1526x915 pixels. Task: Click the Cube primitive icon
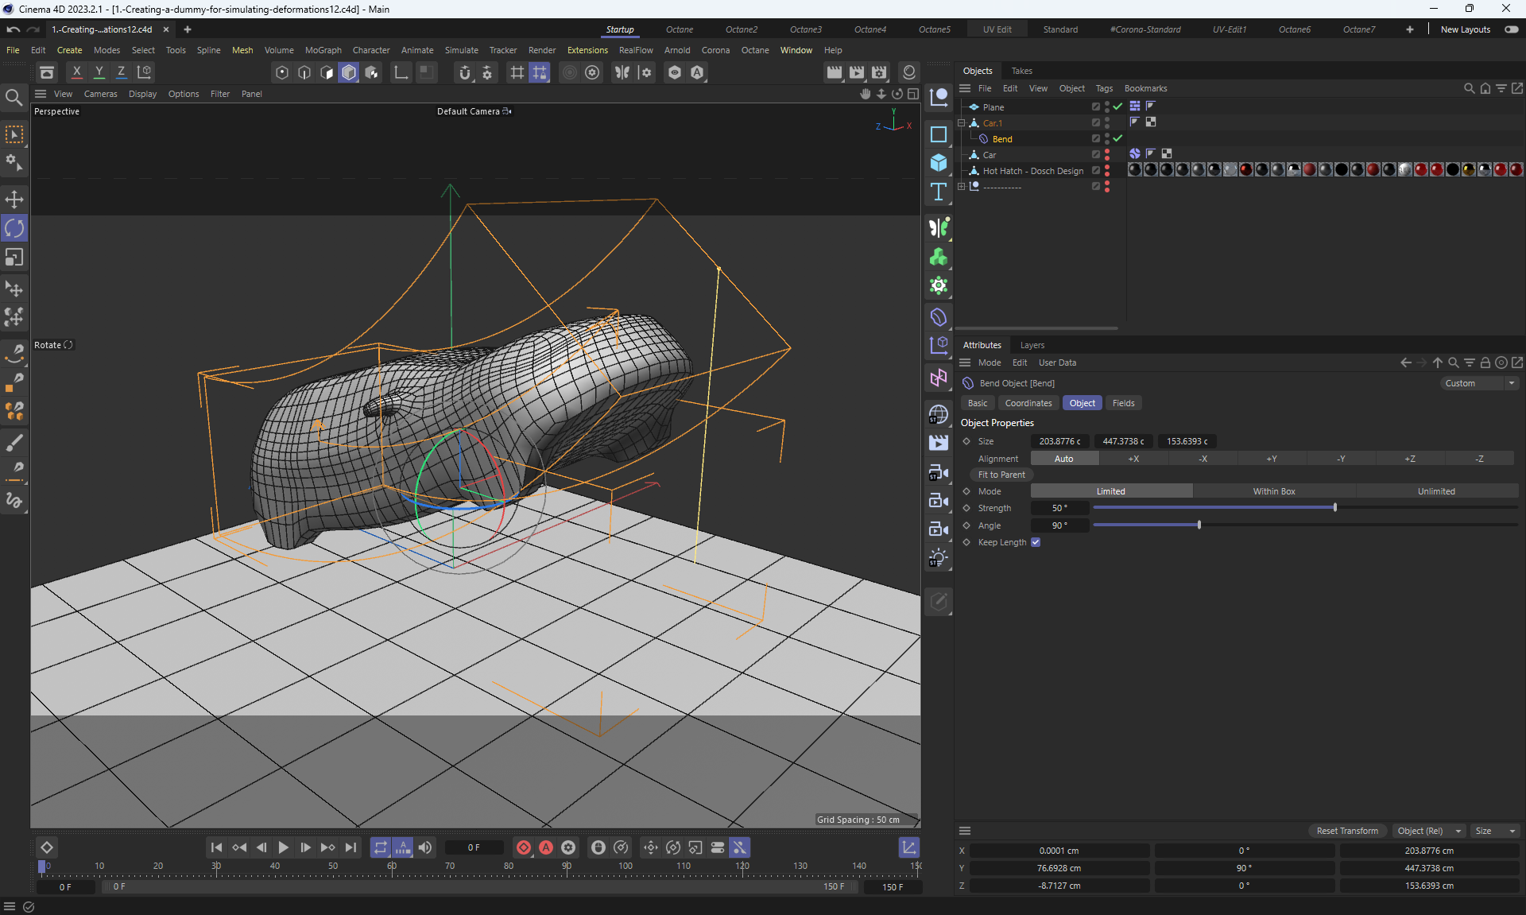click(x=939, y=163)
